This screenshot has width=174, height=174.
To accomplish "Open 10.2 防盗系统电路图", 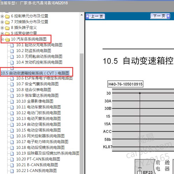I will pyautogui.click(x=34, y=51).
